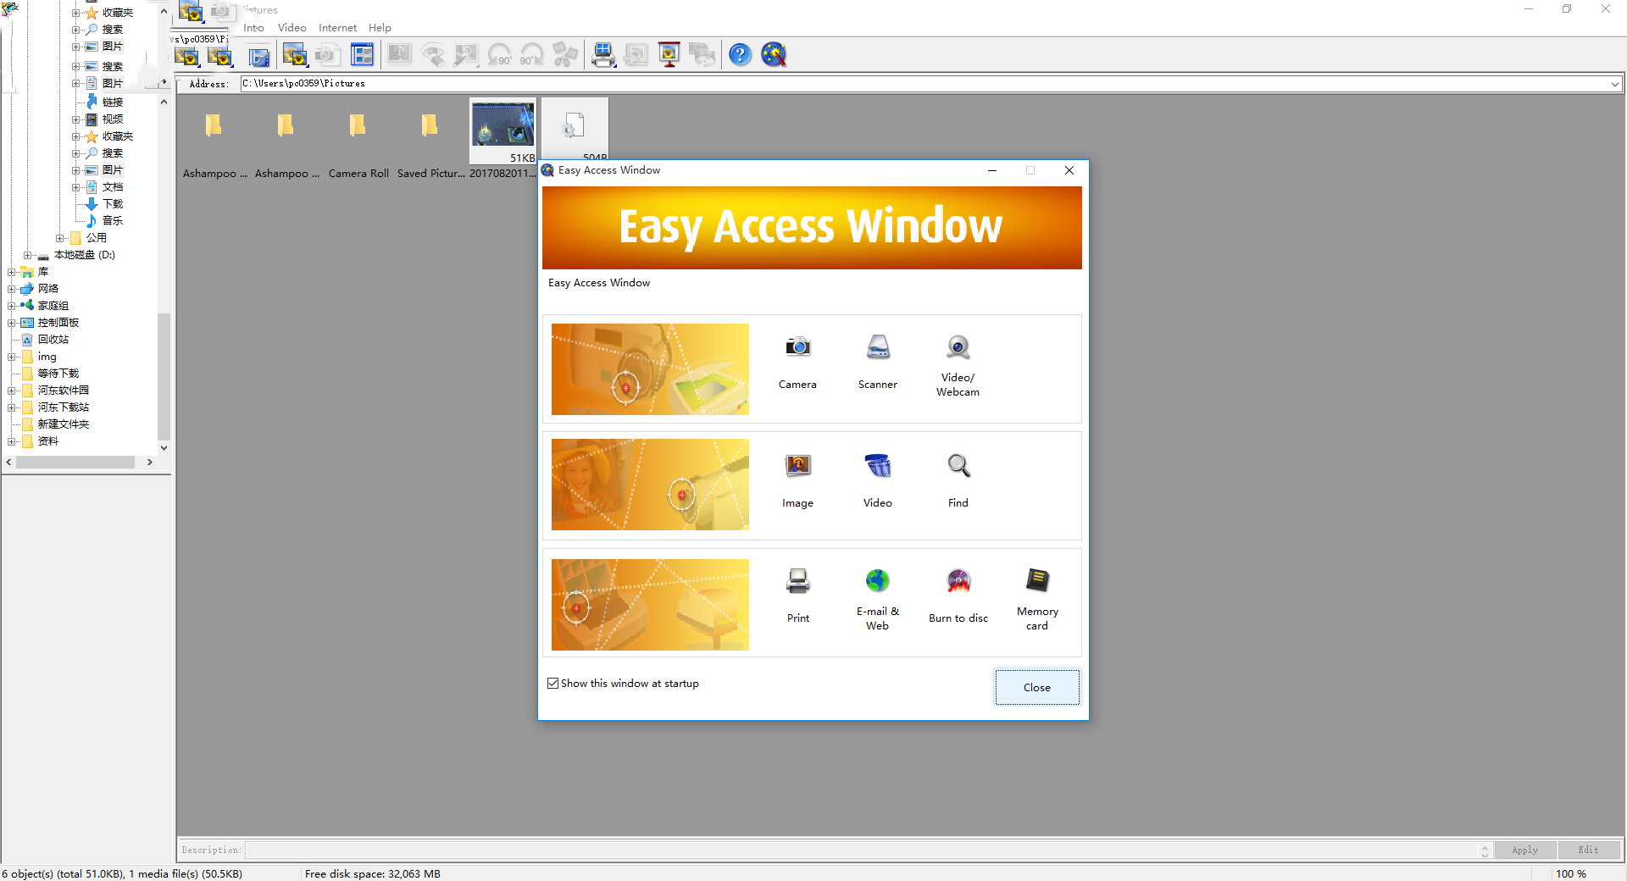The height and width of the screenshot is (881, 1627).
Task: Click the folder tree horizontal scrollbar
Action: click(x=76, y=463)
